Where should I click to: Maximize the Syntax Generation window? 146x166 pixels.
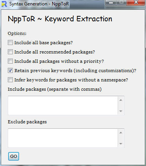pos(121,3)
